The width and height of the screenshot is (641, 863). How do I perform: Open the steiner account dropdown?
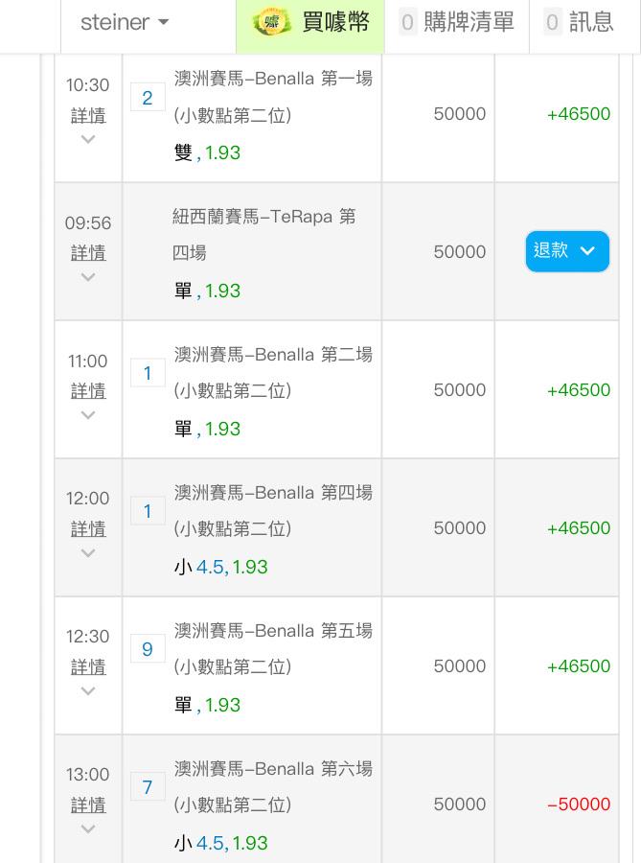[x=125, y=23]
